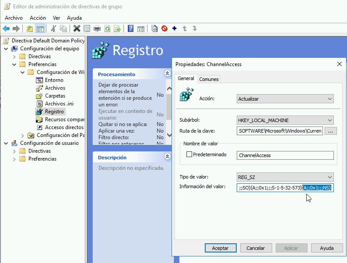
Task: Open the Subárbol dropdown HKEY_LOCAL_MACHINE
Action: [285, 120]
